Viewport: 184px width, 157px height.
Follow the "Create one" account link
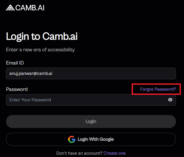[x=115, y=153]
